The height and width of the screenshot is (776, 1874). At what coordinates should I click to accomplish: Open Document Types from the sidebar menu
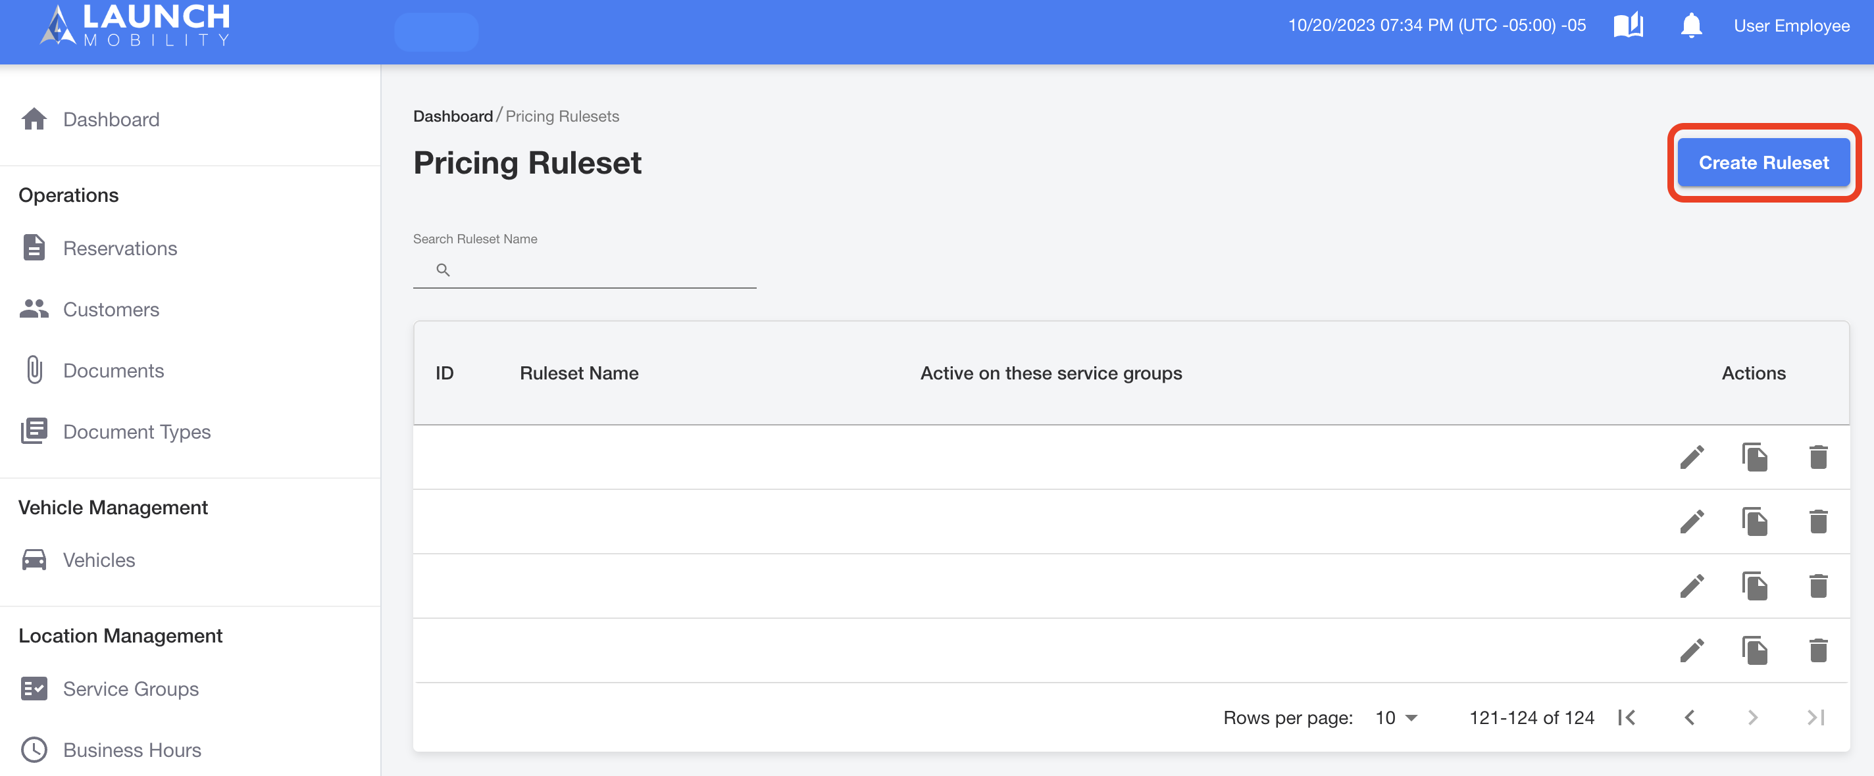coord(137,431)
